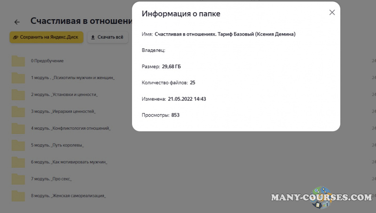Open folder icon for 5 модуль
Screen dimensions: 376x213
click(18, 146)
